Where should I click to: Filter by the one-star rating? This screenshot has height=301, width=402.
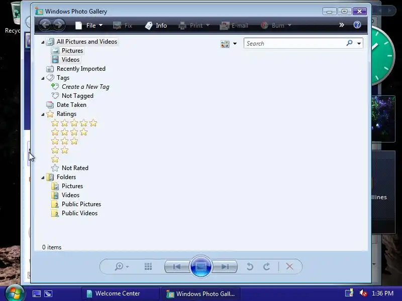tap(55, 159)
